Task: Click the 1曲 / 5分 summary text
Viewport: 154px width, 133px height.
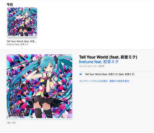Action: point(11,123)
